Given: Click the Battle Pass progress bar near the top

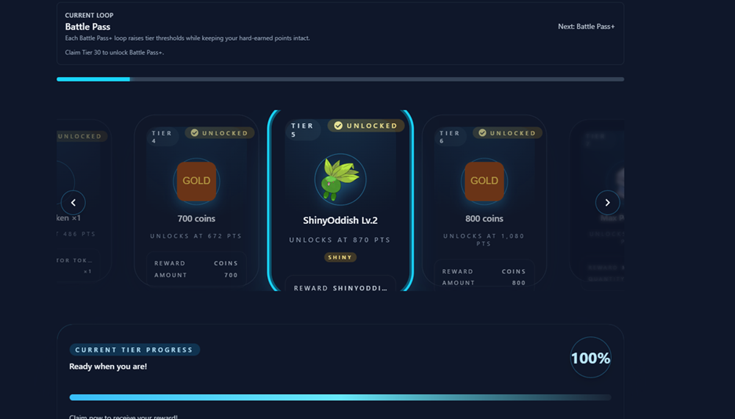Looking at the screenshot, I should (340, 79).
